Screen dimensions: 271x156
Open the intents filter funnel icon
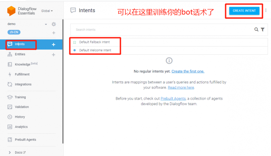(x=263, y=30)
